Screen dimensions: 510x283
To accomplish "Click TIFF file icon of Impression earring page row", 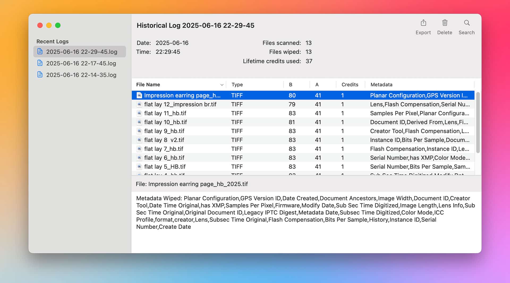I will (x=139, y=95).
